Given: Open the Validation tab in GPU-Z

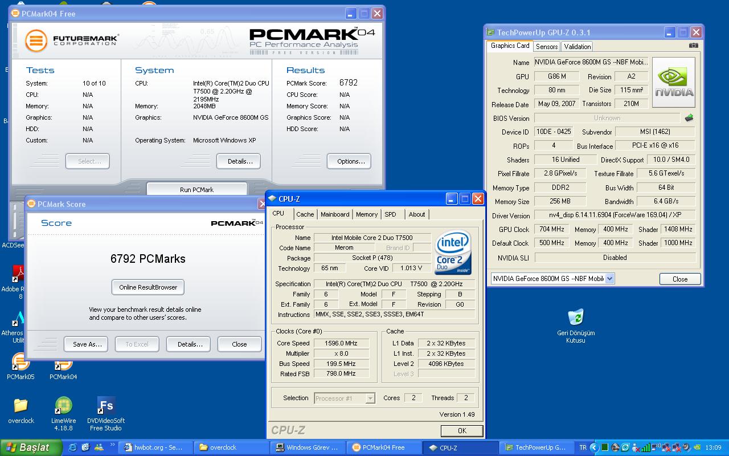Looking at the screenshot, I should click(578, 47).
